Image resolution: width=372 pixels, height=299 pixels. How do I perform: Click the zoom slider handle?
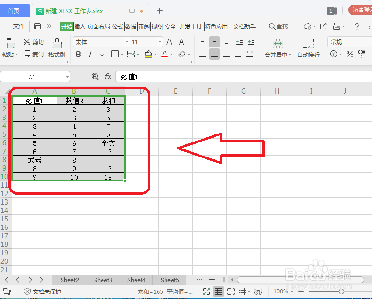point(341,291)
